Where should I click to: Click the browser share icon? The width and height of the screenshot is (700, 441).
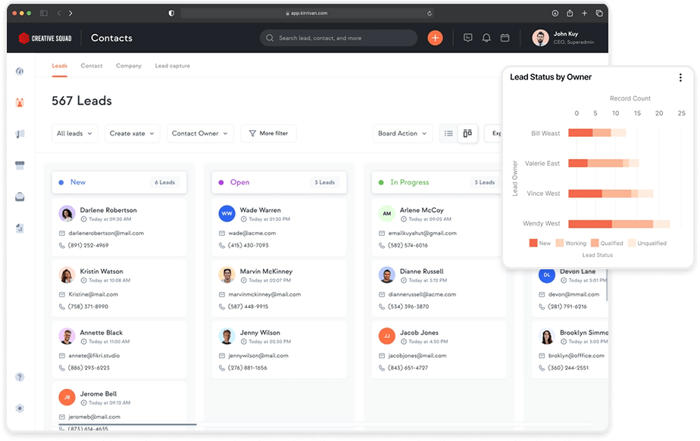point(570,14)
